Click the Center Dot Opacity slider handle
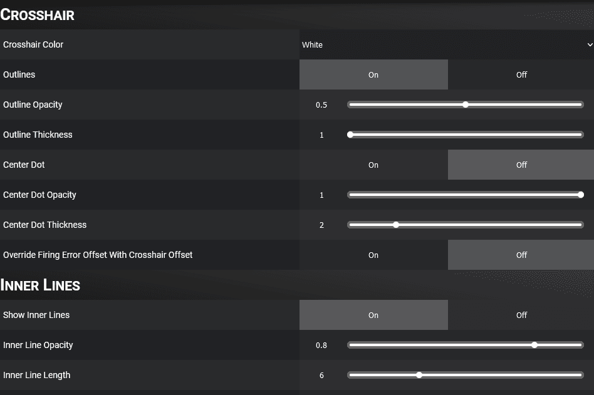Image resolution: width=594 pixels, height=395 pixels. pyautogui.click(x=581, y=195)
